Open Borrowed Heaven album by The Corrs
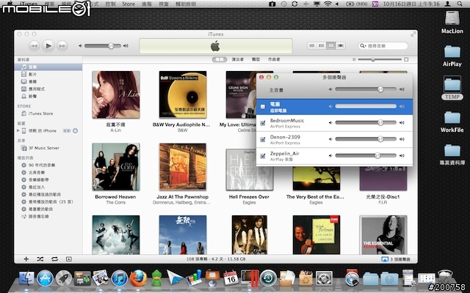Image resolution: width=470 pixels, height=293 pixels. pyautogui.click(x=116, y=167)
